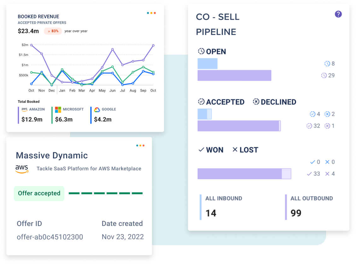Select the Amazon $12.9m total booked
Viewport: 356px width, 264px height.
click(x=32, y=115)
